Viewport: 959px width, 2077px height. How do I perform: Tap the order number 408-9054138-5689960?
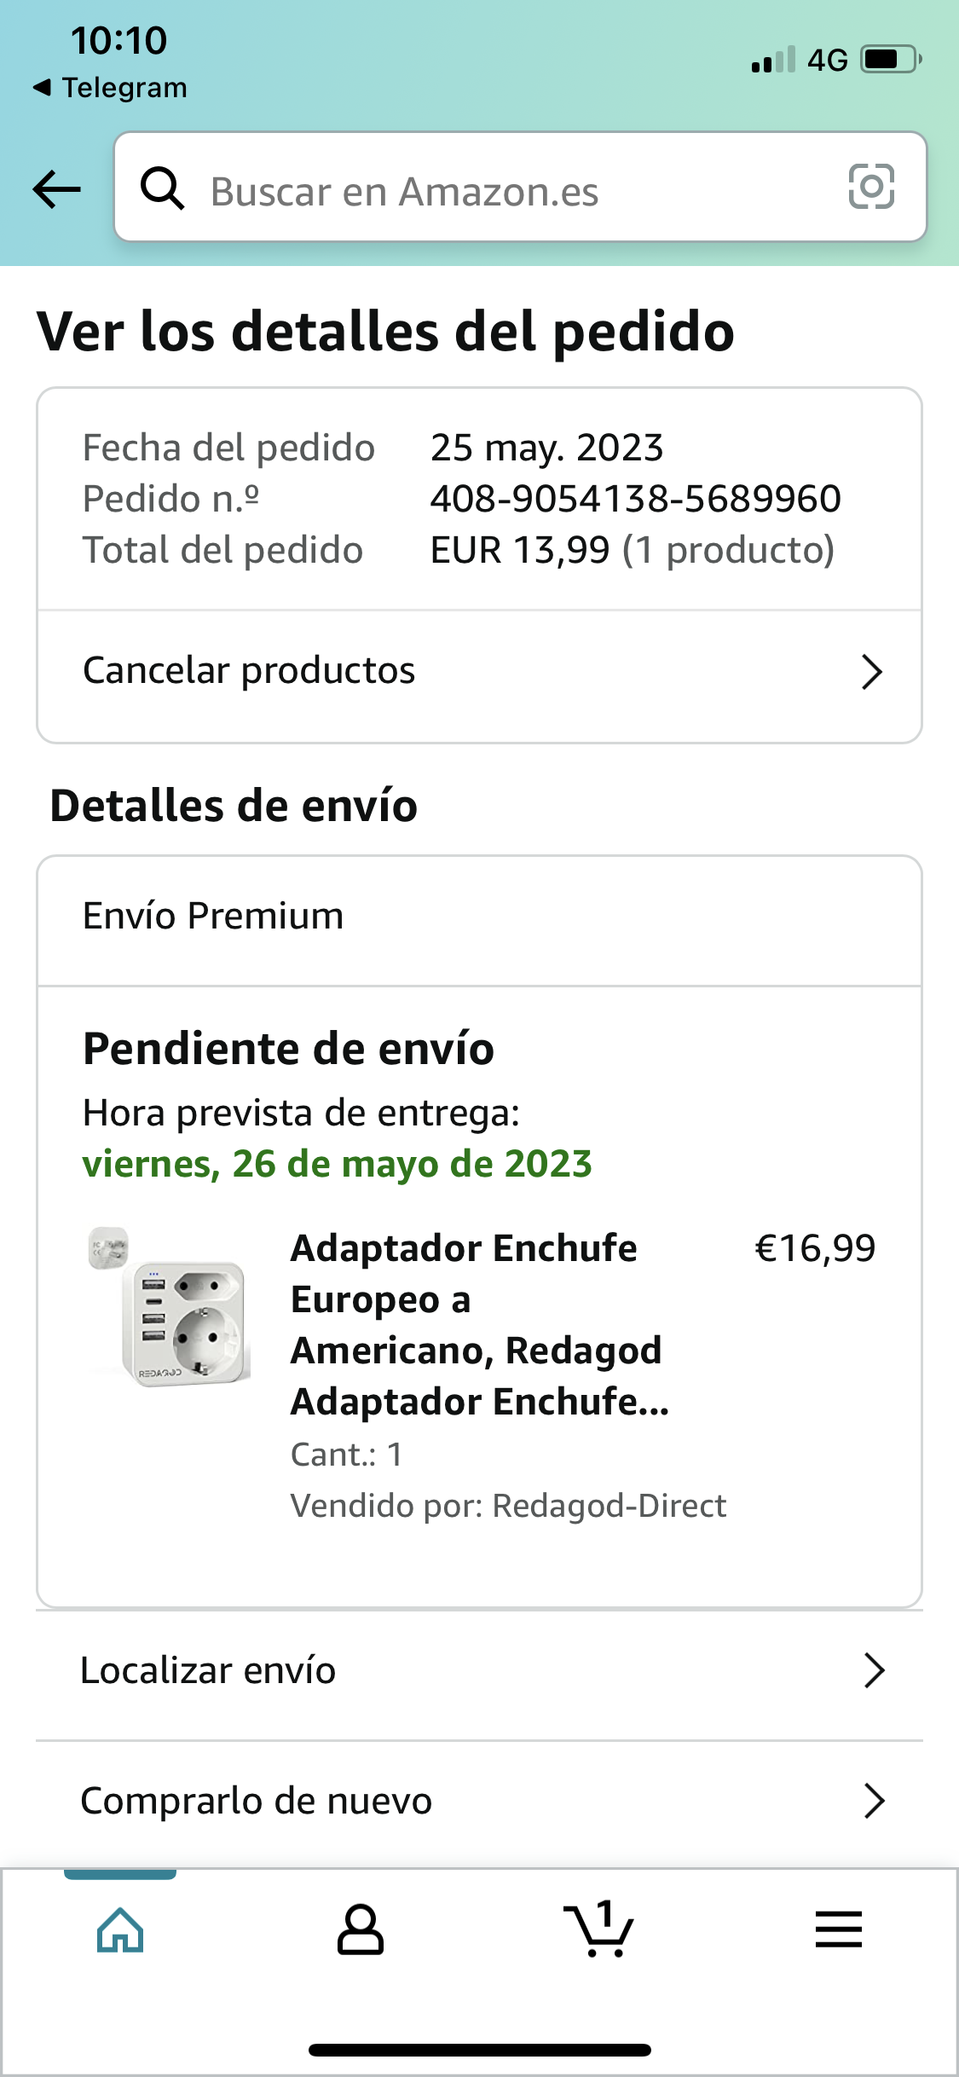coord(635,499)
